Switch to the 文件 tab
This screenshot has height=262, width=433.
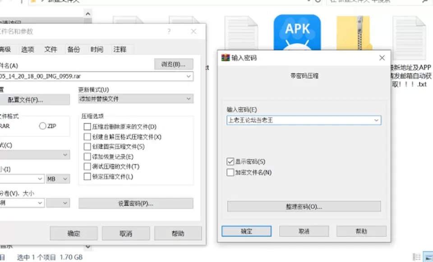[x=51, y=50]
